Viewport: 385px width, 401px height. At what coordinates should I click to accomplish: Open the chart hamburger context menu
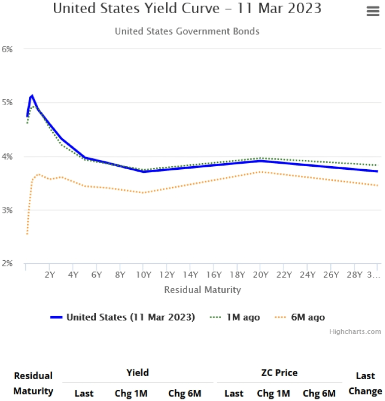[373, 11]
